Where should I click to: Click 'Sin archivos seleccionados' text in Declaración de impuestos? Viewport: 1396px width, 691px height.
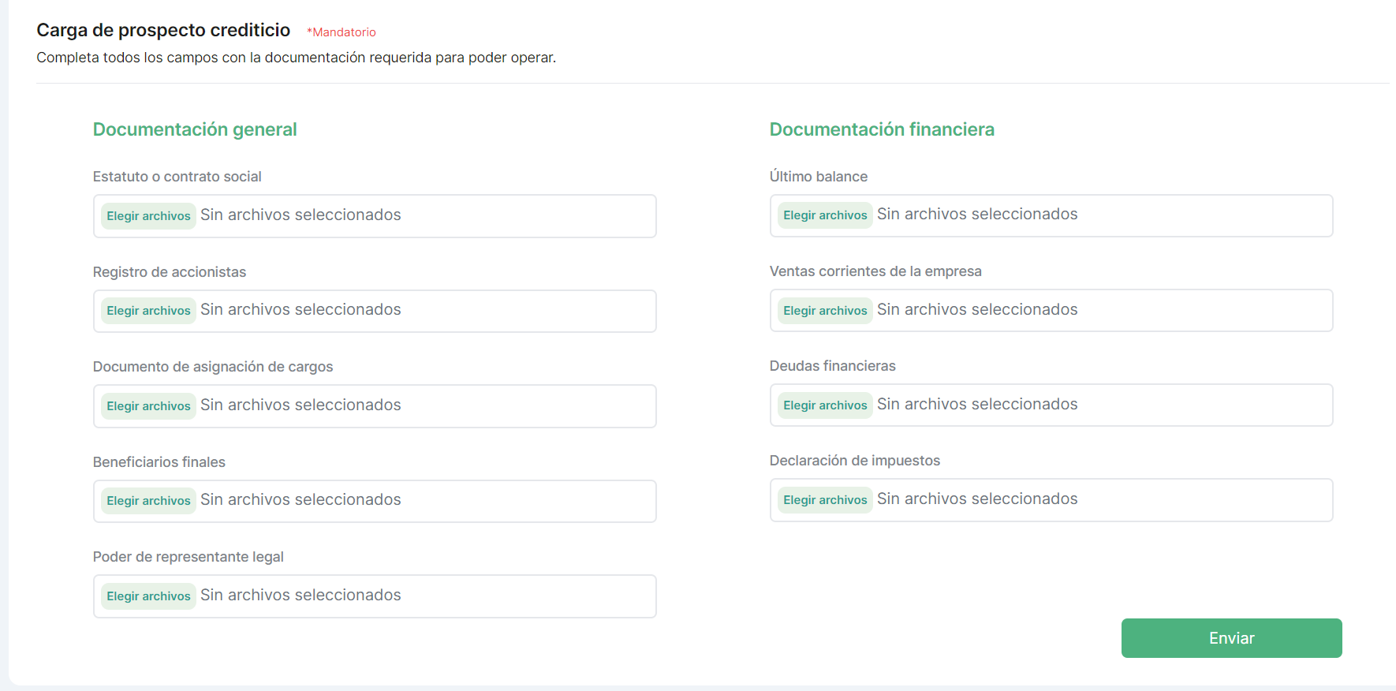[x=977, y=499]
